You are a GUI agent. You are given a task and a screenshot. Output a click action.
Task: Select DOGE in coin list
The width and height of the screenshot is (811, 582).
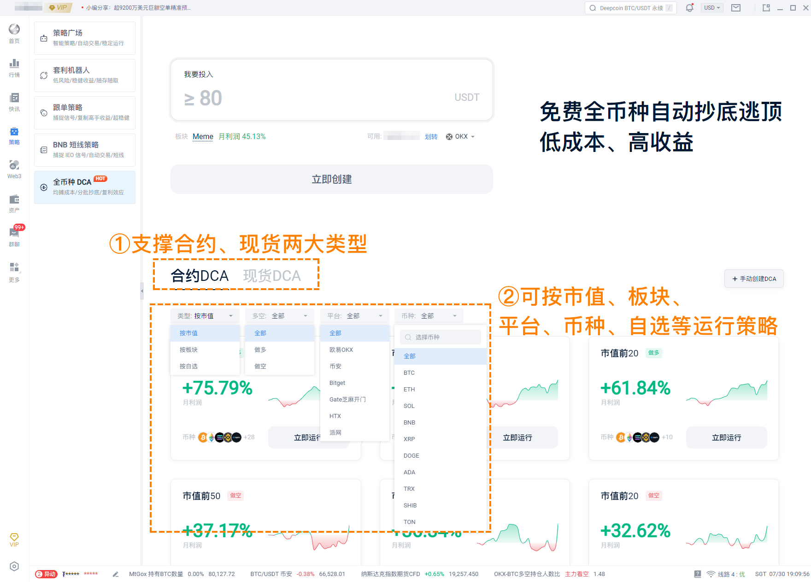point(441,456)
